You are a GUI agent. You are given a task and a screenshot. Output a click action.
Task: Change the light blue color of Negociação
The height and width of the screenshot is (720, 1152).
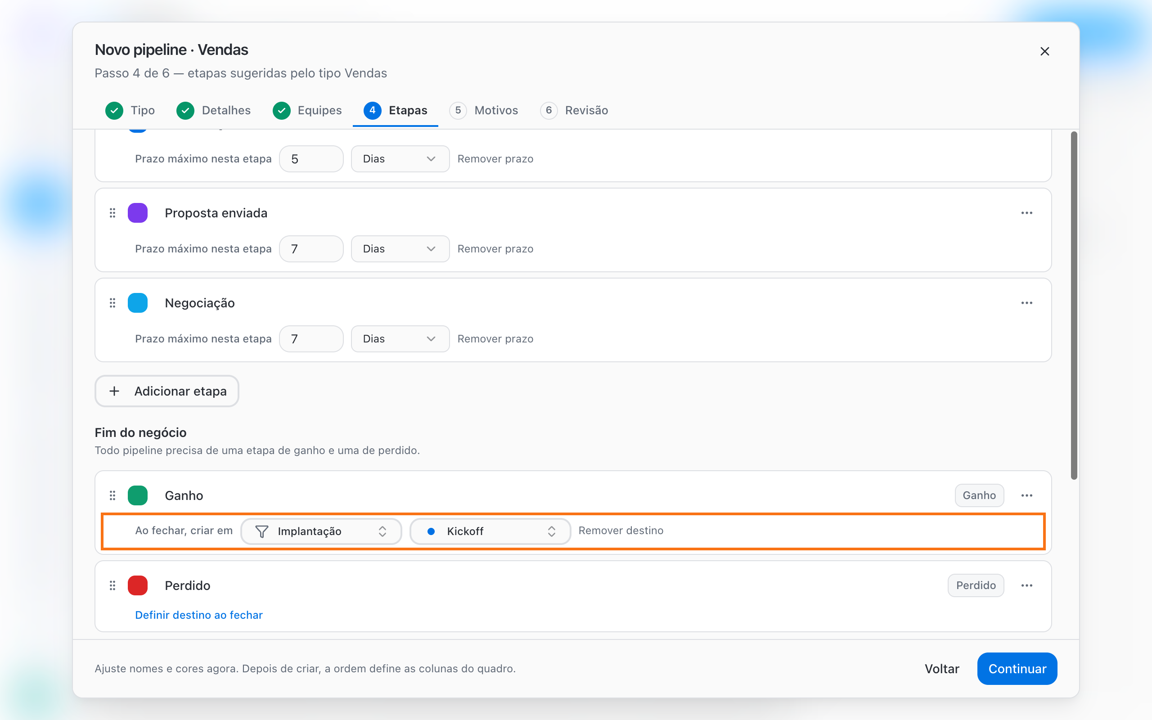138,303
